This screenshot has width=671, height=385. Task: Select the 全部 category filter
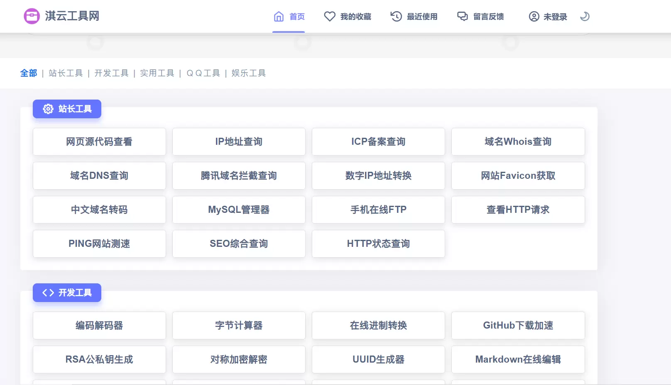(x=29, y=73)
